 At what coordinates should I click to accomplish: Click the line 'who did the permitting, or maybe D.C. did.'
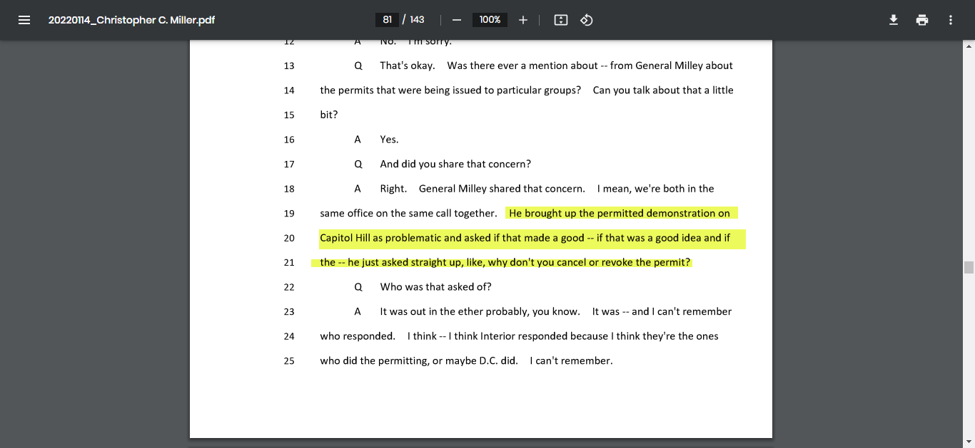466,361
